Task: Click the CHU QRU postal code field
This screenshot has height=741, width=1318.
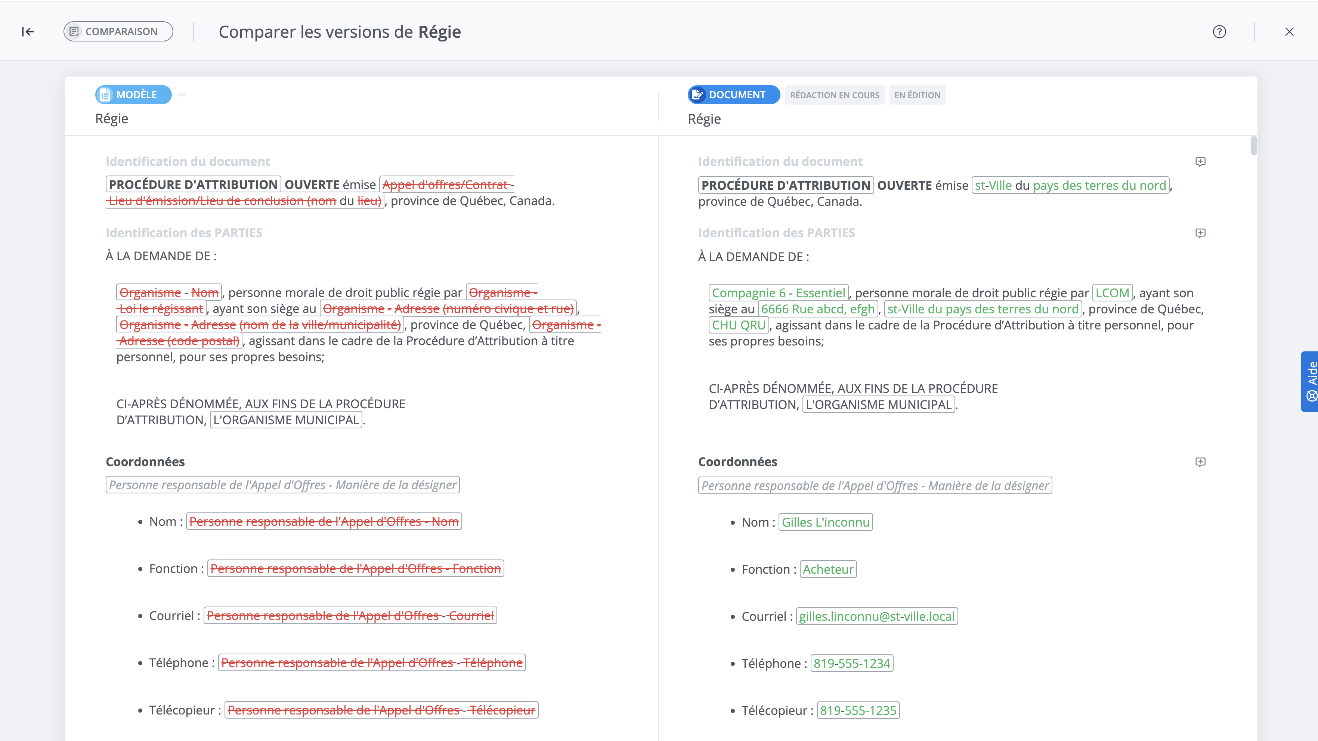Action: pyautogui.click(x=739, y=325)
